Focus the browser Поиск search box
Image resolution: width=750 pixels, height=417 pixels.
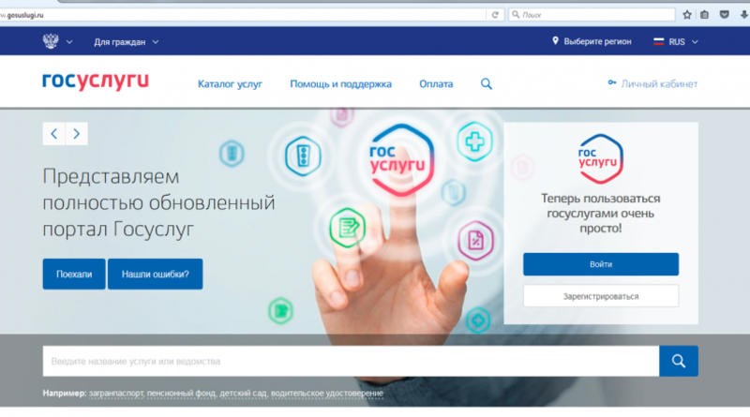click(x=592, y=15)
